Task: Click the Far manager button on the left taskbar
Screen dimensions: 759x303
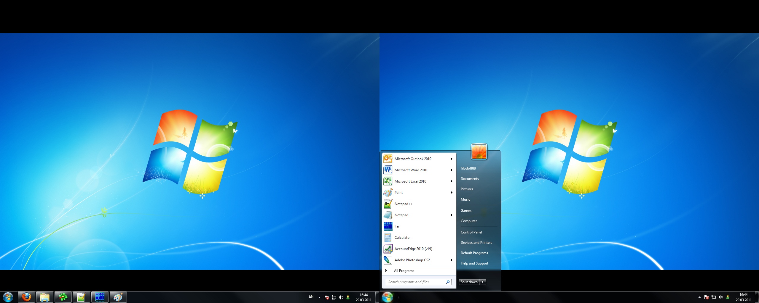Action: [100, 297]
